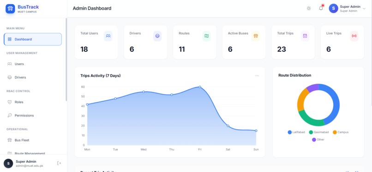Click the Roles shield icon in sidebar

tap(10, 102)
